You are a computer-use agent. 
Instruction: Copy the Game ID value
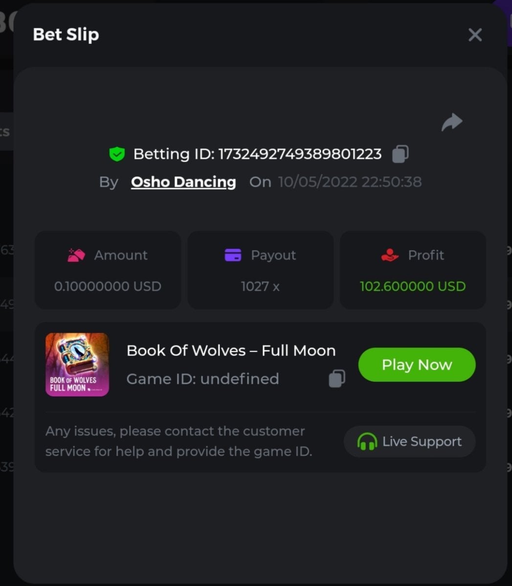point(337,378)
